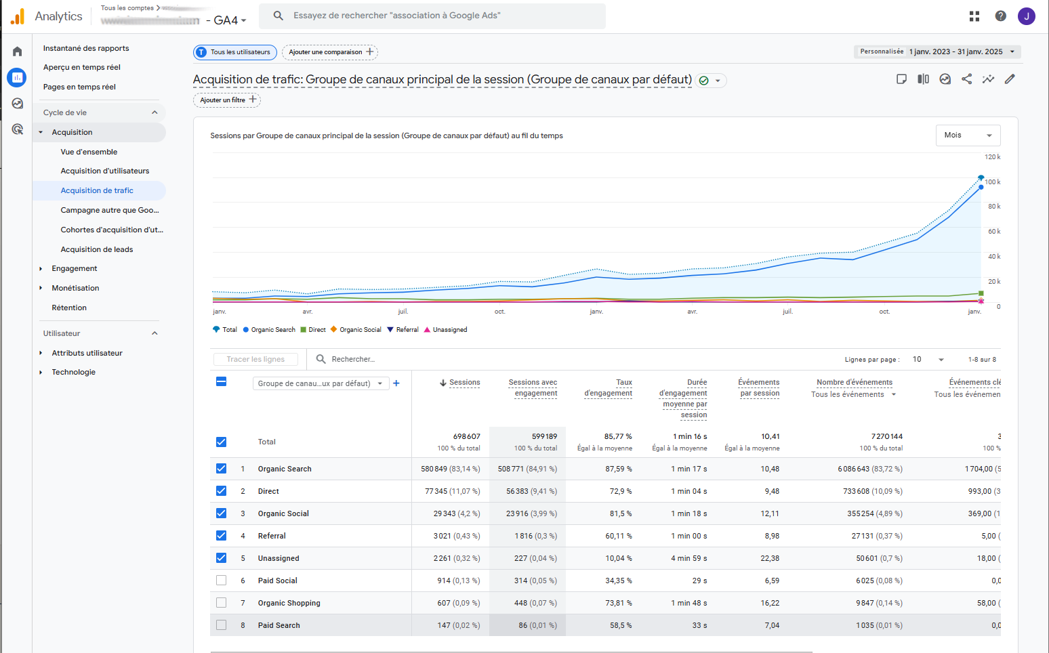Open Aperçu en temps réel
The image size is (1049, 653).
[x=82, y=67]
